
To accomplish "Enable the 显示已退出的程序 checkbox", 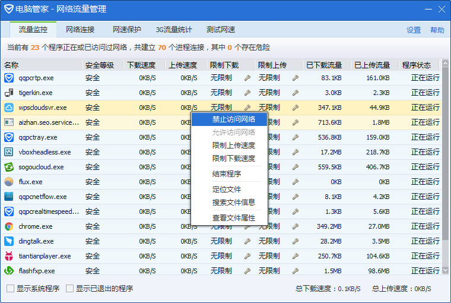I will tap(69, 289).
